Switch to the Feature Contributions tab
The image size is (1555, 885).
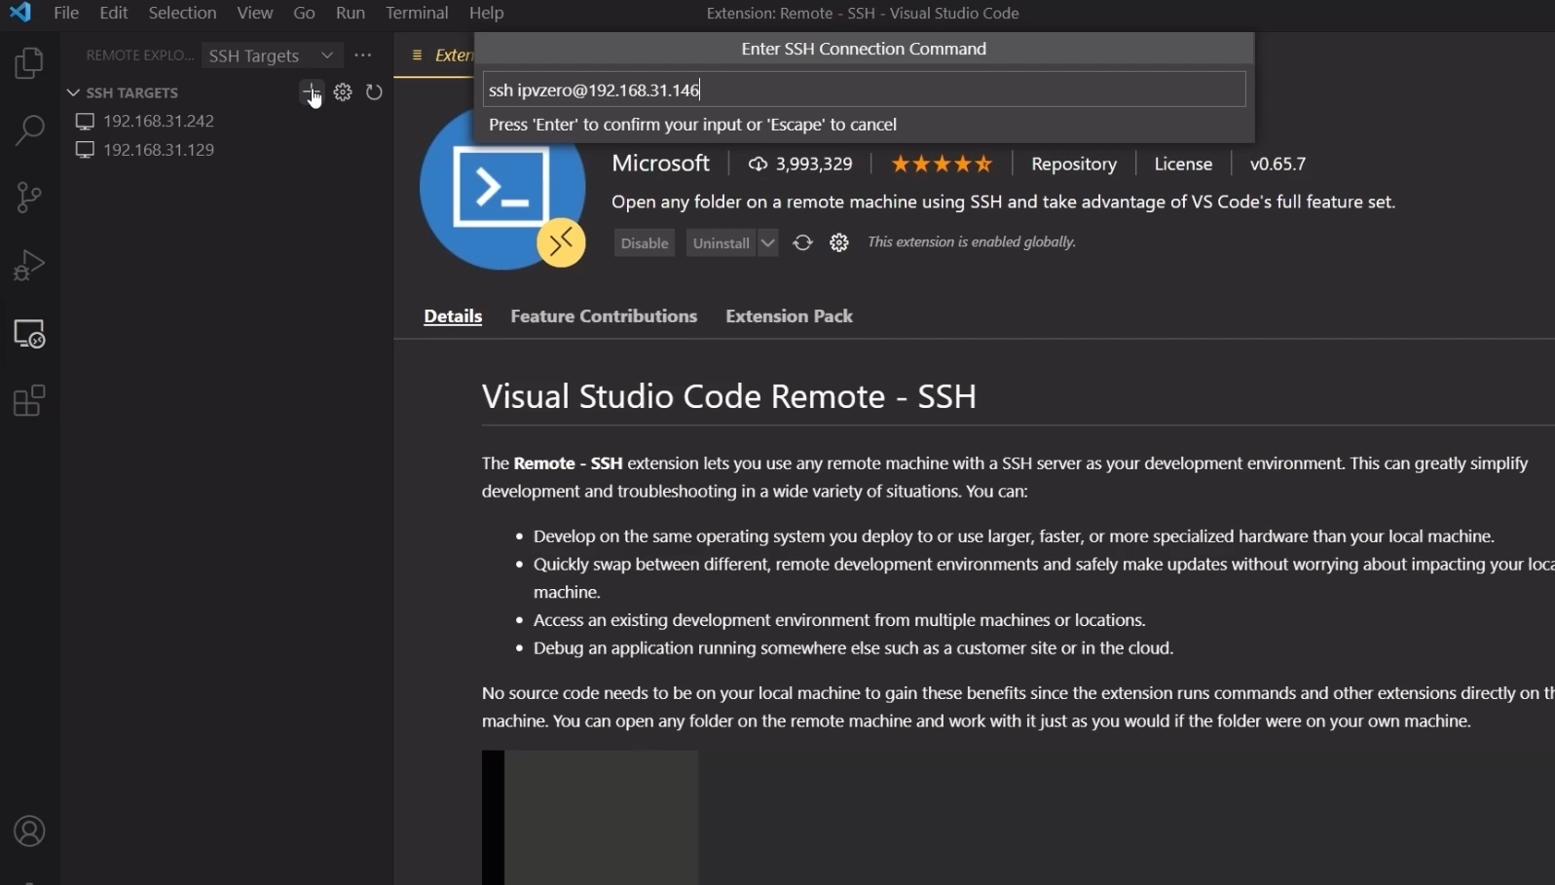(x=604, y=316)
